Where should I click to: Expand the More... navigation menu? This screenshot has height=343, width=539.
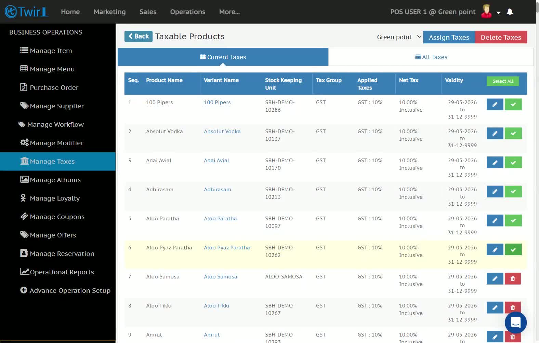(229, 12)
